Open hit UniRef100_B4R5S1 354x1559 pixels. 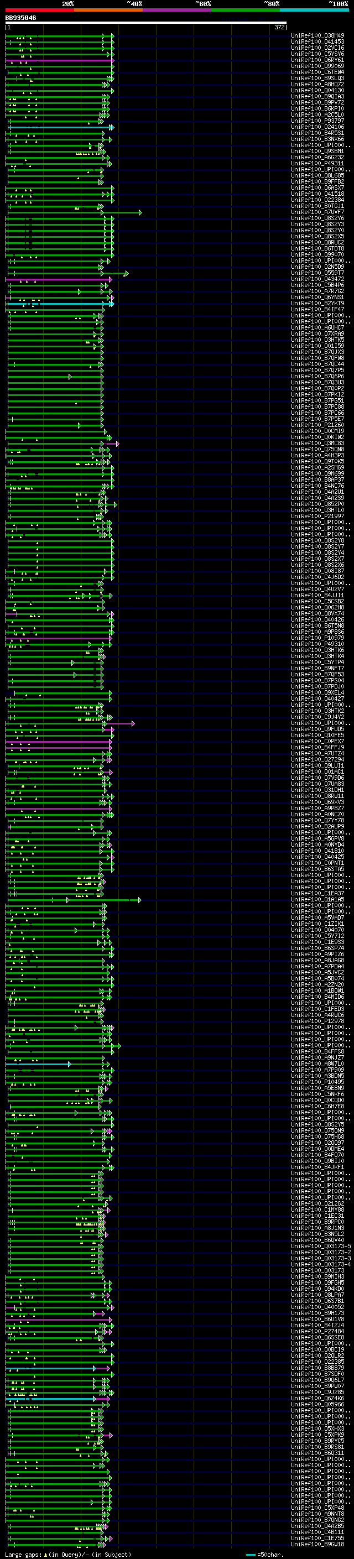click(x=317, y=133)
